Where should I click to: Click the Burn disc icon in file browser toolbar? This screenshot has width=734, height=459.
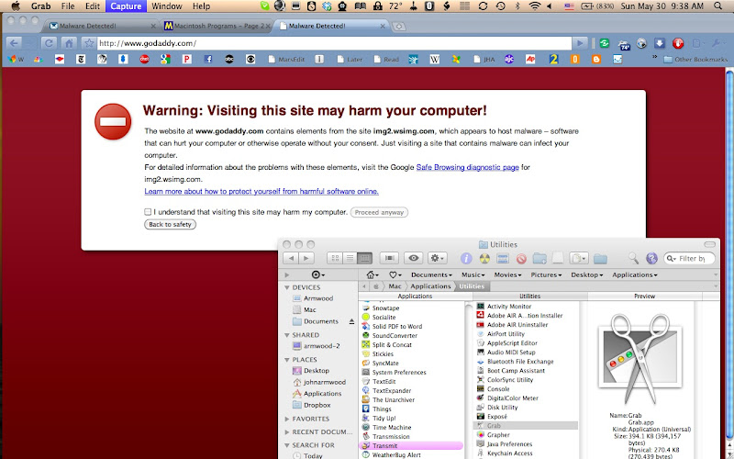pyautogui.click(x=484, y=258)
